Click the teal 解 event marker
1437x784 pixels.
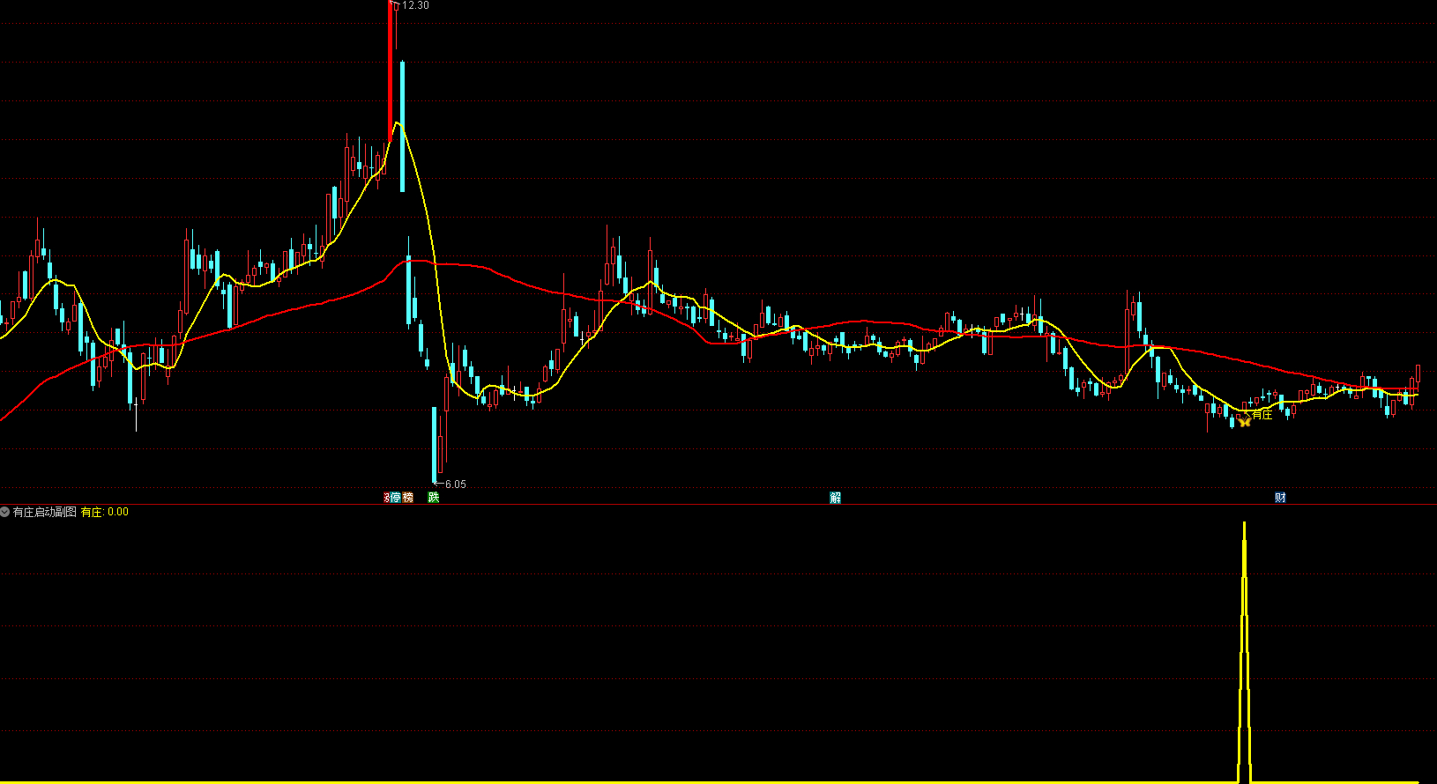pyautogui.click(x=835, y=498)
